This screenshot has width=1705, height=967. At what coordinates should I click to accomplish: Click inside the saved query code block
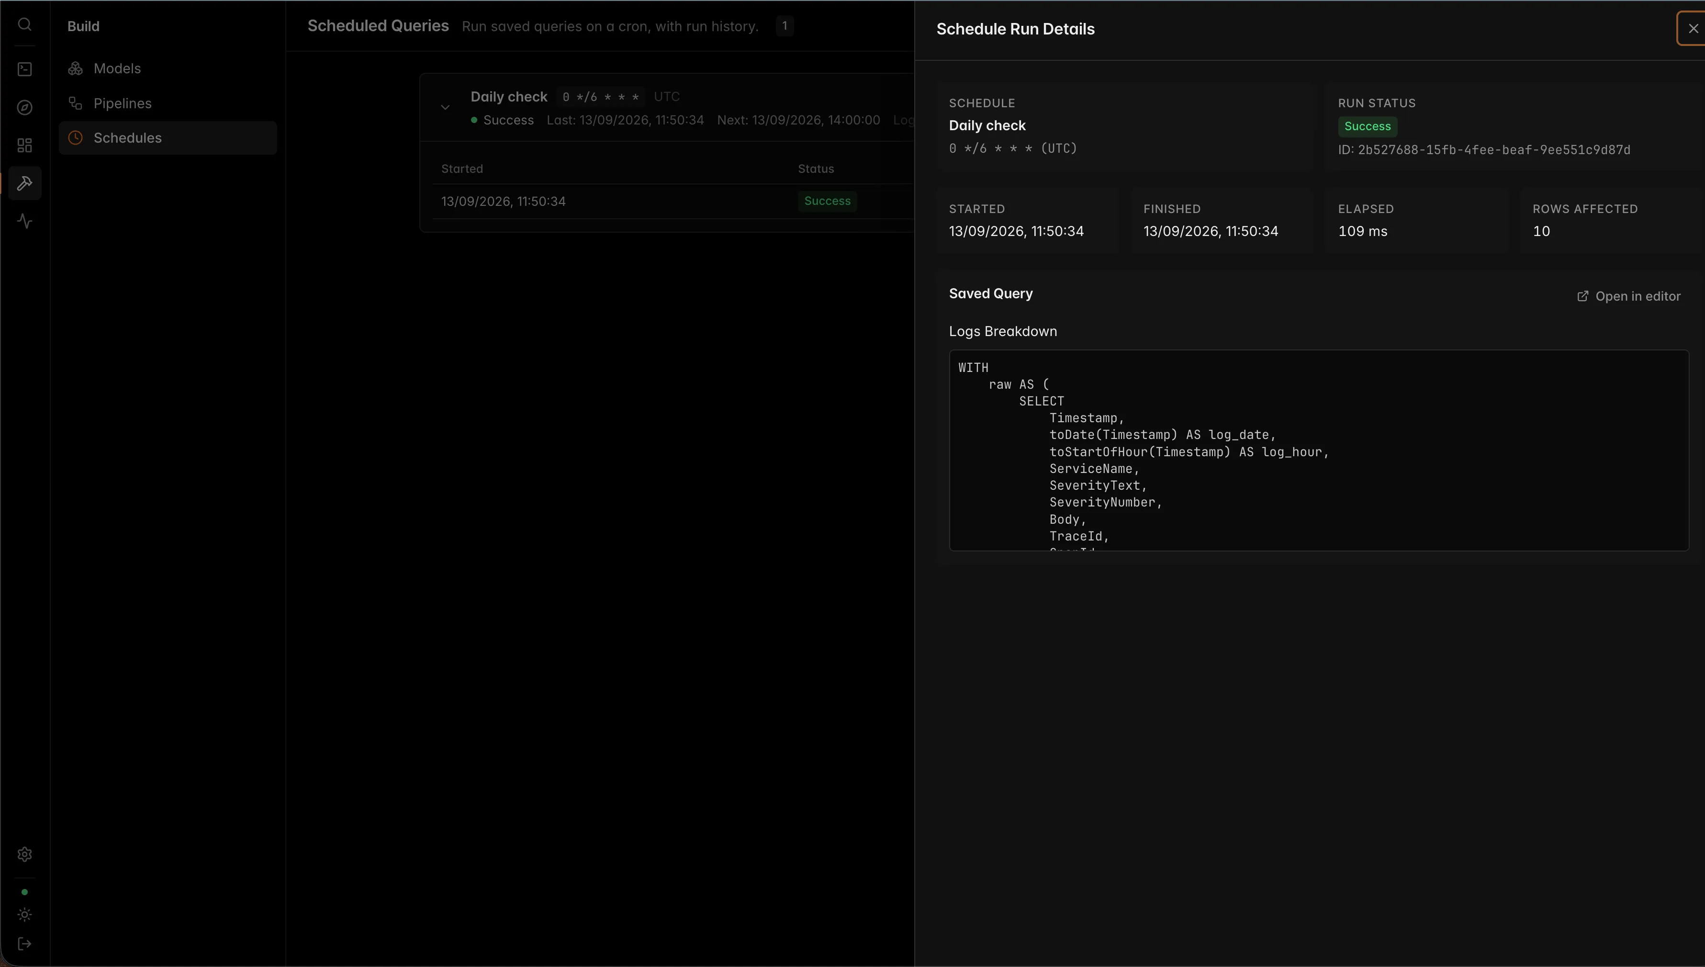click(x=1319, y=450)
